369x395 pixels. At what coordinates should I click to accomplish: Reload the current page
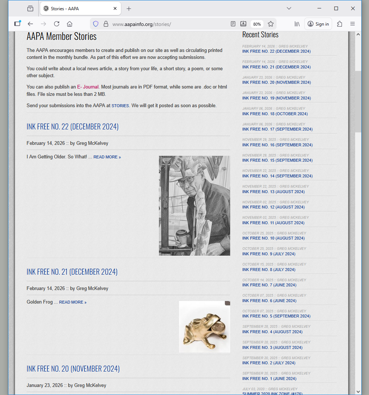(57, 24)
